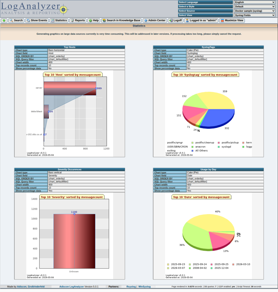Open the Select View dropdown
Screen dimensions: 278x292
pos(255,15)
